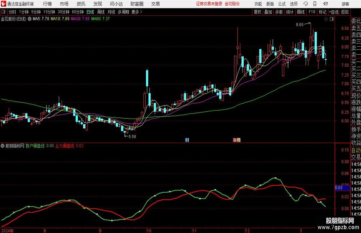
Task: Click the 游客 user account button
Action: pyautogui.click(x=345, y=4)
